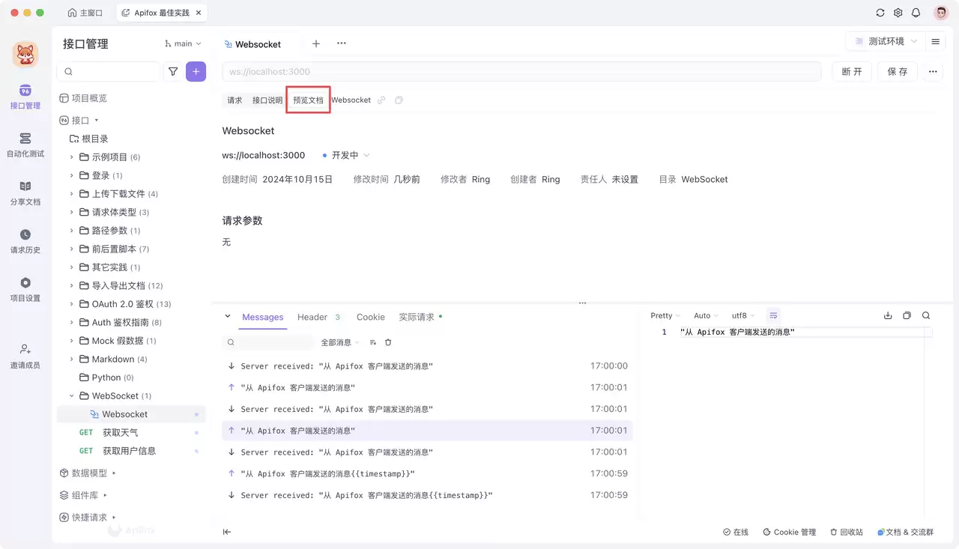Open 接口管理 in the left sidebar
Image resolution: width=959 pixels, height=549 pixels.
pos(25,97)
